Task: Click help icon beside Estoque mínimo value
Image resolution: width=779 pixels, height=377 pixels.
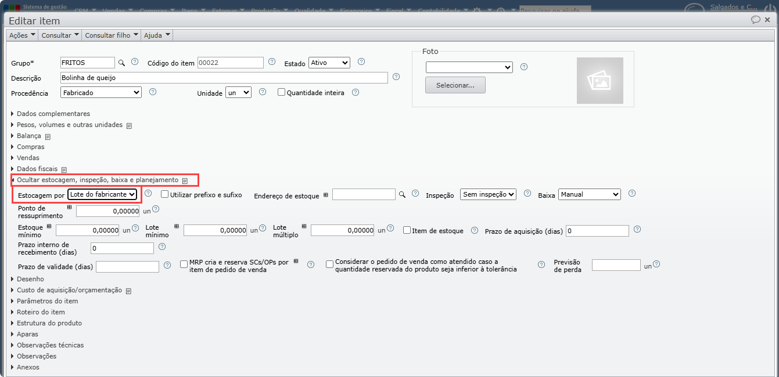Action: pos(135,229)
